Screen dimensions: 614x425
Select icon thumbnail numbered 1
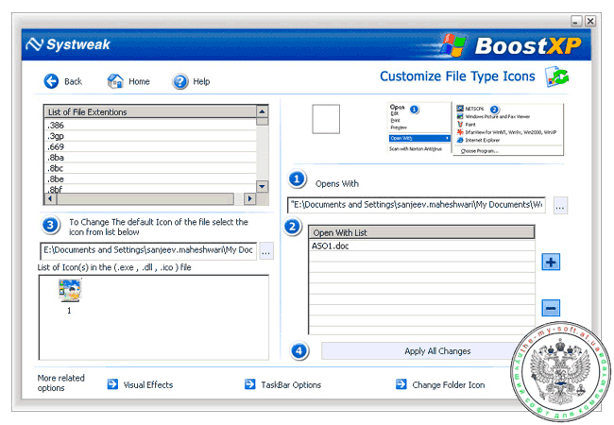[x=69, y=295]
